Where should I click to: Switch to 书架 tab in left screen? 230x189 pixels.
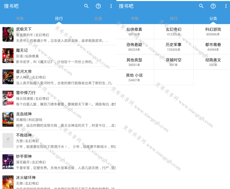pyautogui.click(x=20, y=18)
